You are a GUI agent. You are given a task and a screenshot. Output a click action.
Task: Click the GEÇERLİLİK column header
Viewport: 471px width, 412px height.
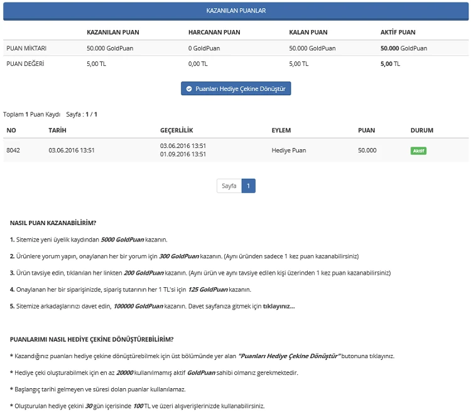[x=176, y=130]
